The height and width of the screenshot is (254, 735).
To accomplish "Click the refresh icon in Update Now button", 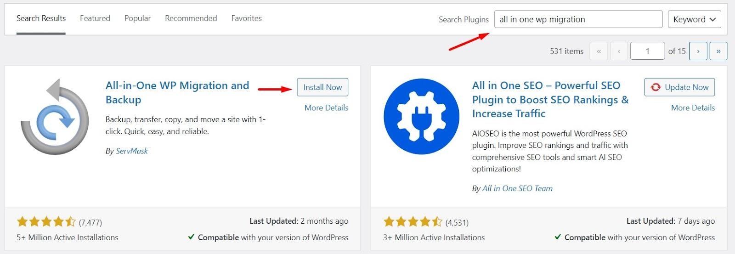I will [656, 87].
